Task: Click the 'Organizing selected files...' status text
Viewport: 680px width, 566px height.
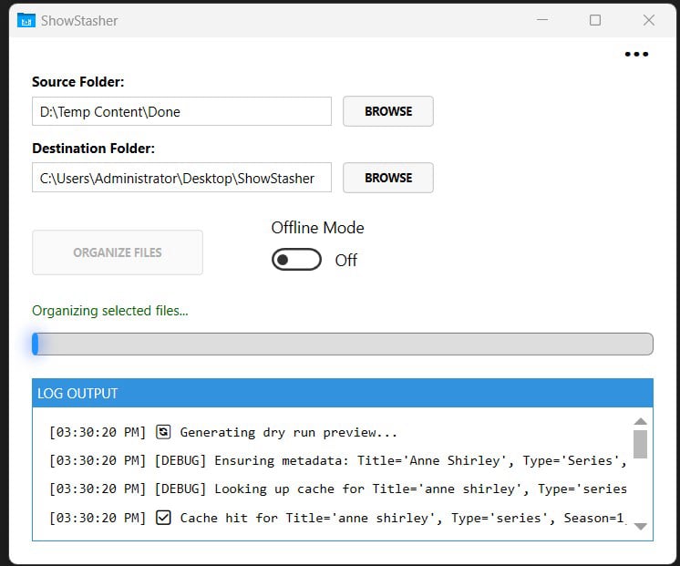Action: (110, 311)
